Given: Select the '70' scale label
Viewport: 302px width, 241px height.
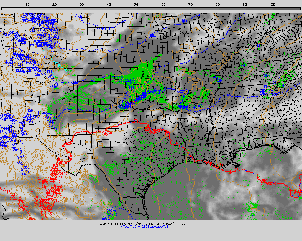Looking at the screenshot, I should (x=191, y=4).
